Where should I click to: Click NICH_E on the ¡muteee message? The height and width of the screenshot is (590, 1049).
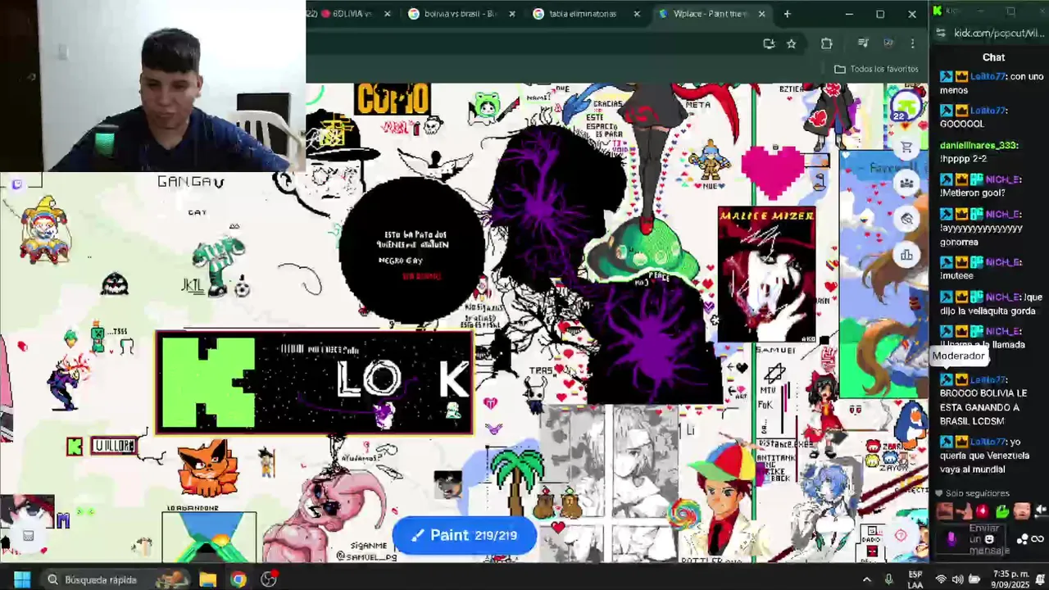tap(1003, 262)
